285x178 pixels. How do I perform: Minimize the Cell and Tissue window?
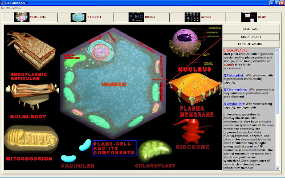click(272, 3)
